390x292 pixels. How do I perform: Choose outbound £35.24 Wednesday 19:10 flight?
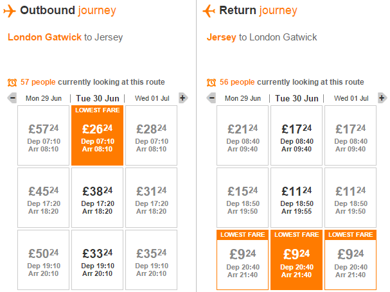click(x=151, y=260)
